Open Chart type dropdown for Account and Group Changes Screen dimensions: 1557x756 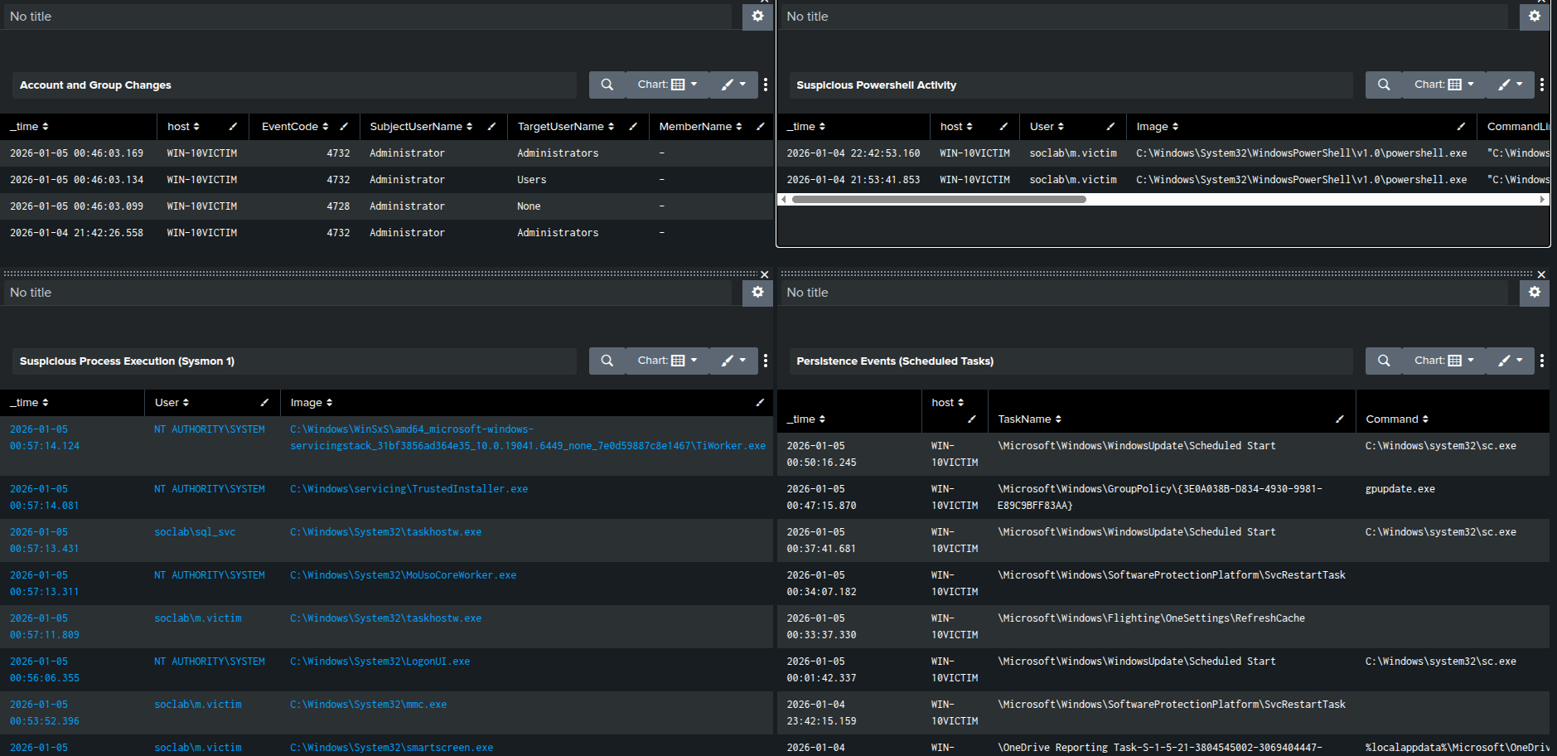(x=667, y=85)
